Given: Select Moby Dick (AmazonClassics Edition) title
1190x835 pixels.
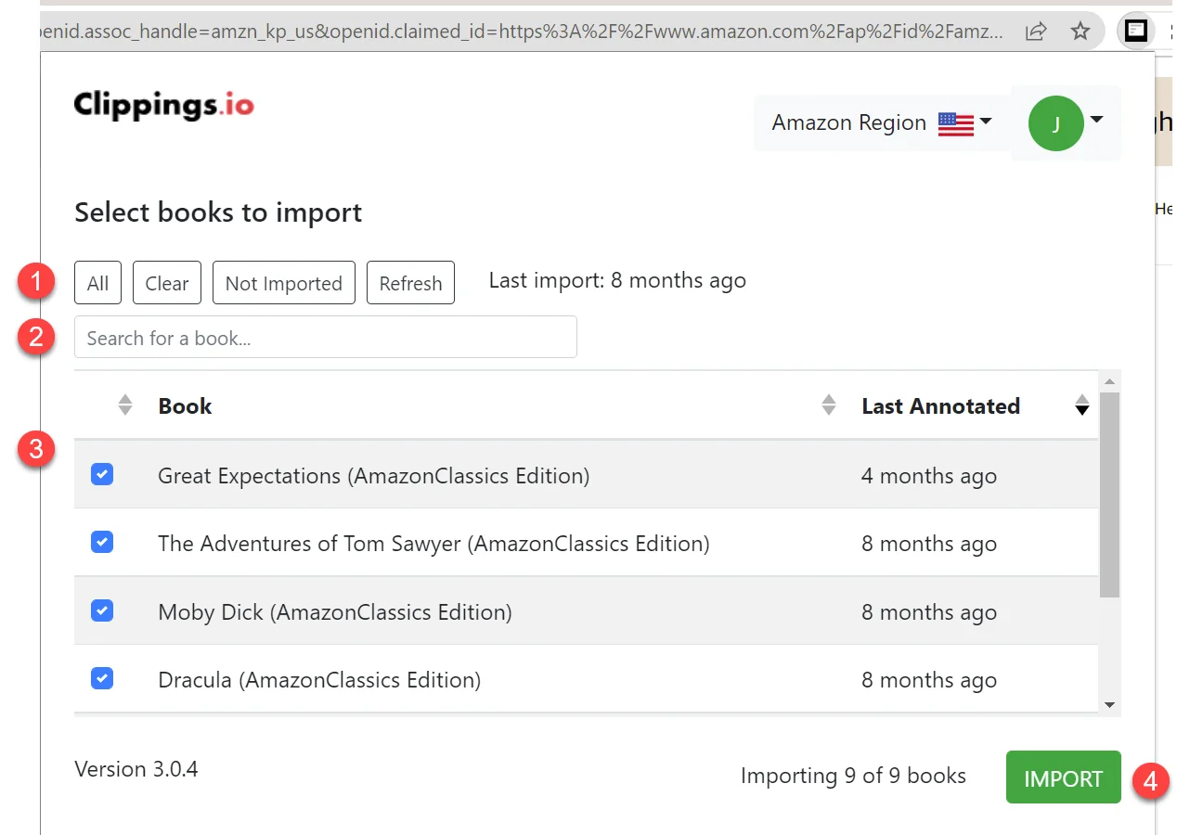Looking at the screenshot, I should pos(335,612).
